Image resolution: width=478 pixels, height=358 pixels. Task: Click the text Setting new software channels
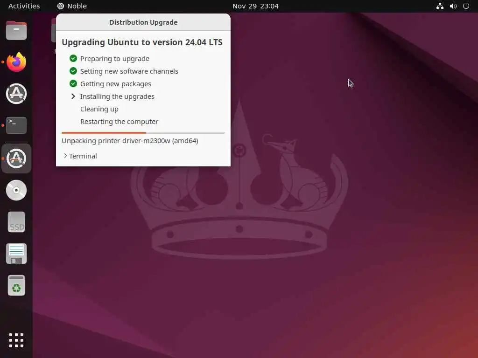[129, 71]
